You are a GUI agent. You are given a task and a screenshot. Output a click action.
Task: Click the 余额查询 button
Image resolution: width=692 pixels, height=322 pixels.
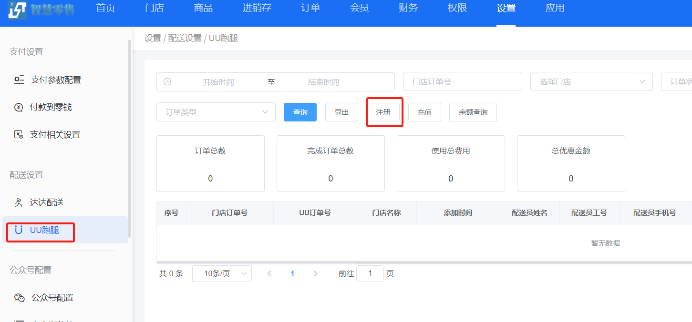pos(473,112)
